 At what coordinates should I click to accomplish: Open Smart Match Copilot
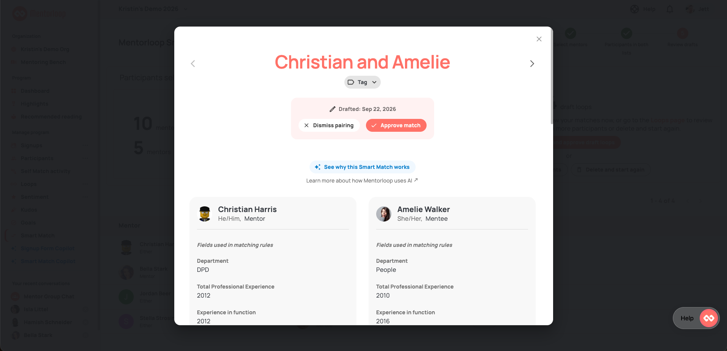click(48, 261)
